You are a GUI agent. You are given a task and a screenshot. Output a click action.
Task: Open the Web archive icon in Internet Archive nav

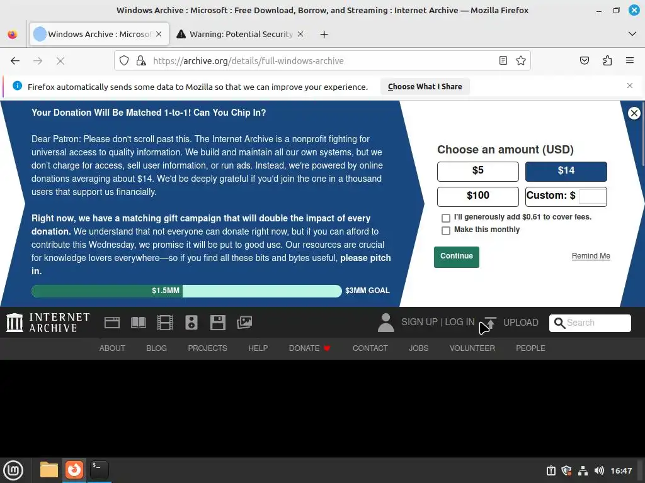tap(112, 323)
